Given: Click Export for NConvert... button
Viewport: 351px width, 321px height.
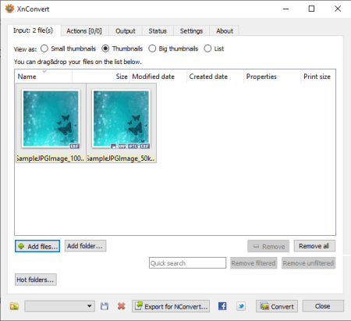Looking at the screenshot, I should 171,306.
